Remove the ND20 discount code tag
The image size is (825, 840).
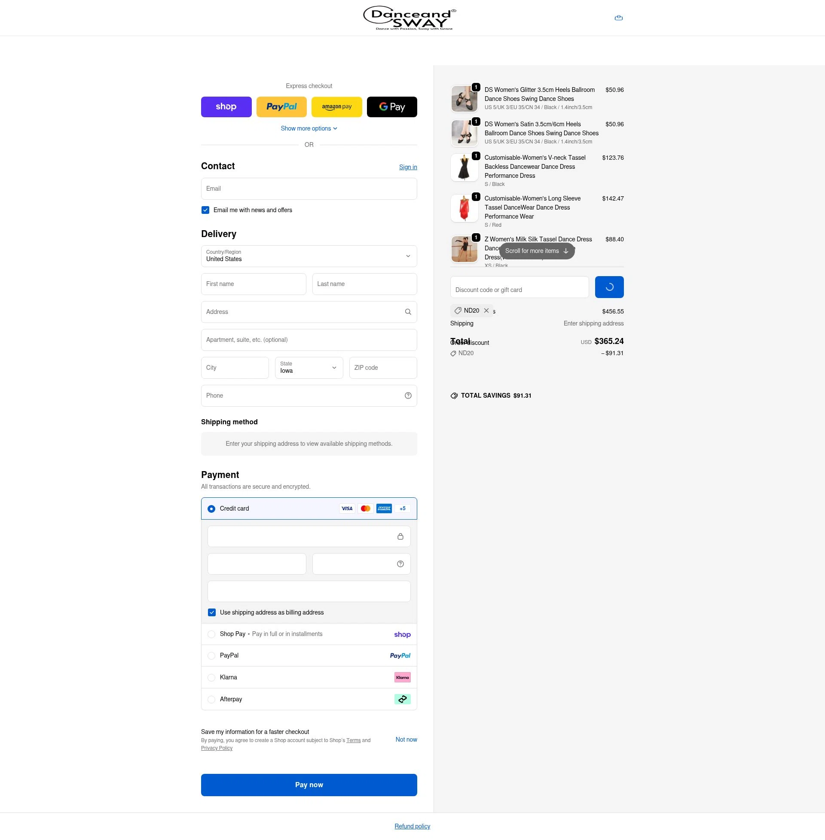click(x=486, y=310)
